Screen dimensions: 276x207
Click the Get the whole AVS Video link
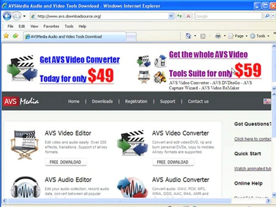(x=208, y=54)
